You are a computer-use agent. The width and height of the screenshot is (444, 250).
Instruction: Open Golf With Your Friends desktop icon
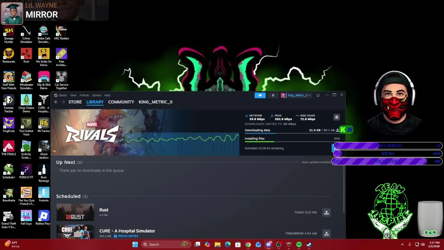pyautogui.click(x=9, y=81)
